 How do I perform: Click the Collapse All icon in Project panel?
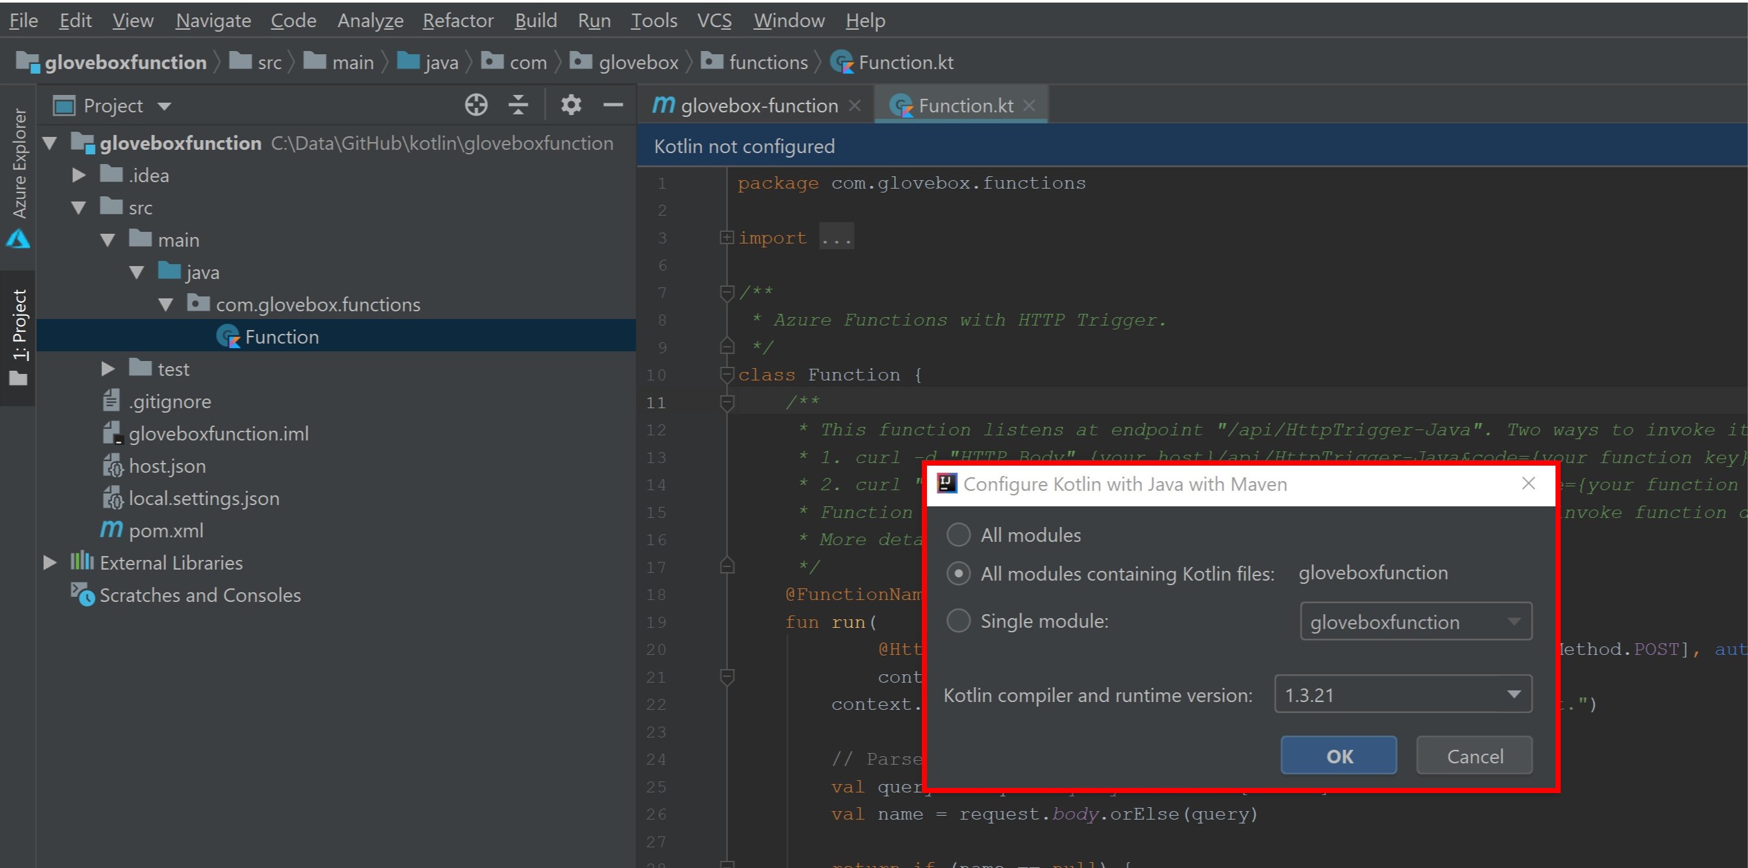tap(518, 105)
